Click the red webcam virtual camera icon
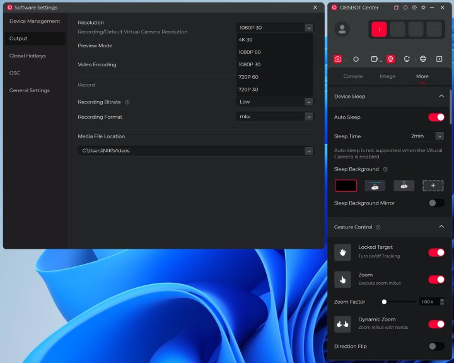Viewport: 454px width, 363px height. (390, 59)
